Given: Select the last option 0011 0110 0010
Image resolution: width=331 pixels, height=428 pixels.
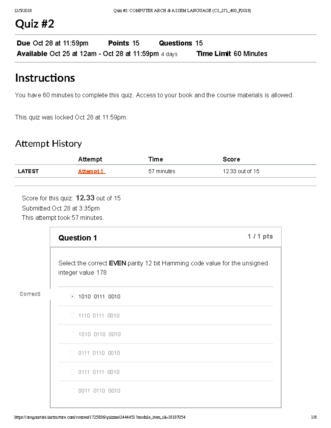Looking at the screenshot, I should (x=72, y=390).
